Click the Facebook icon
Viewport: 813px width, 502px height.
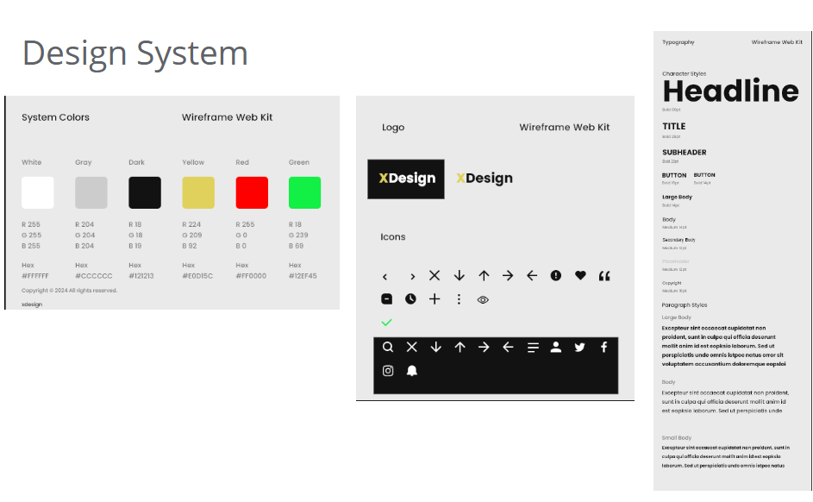click(603, 348)
